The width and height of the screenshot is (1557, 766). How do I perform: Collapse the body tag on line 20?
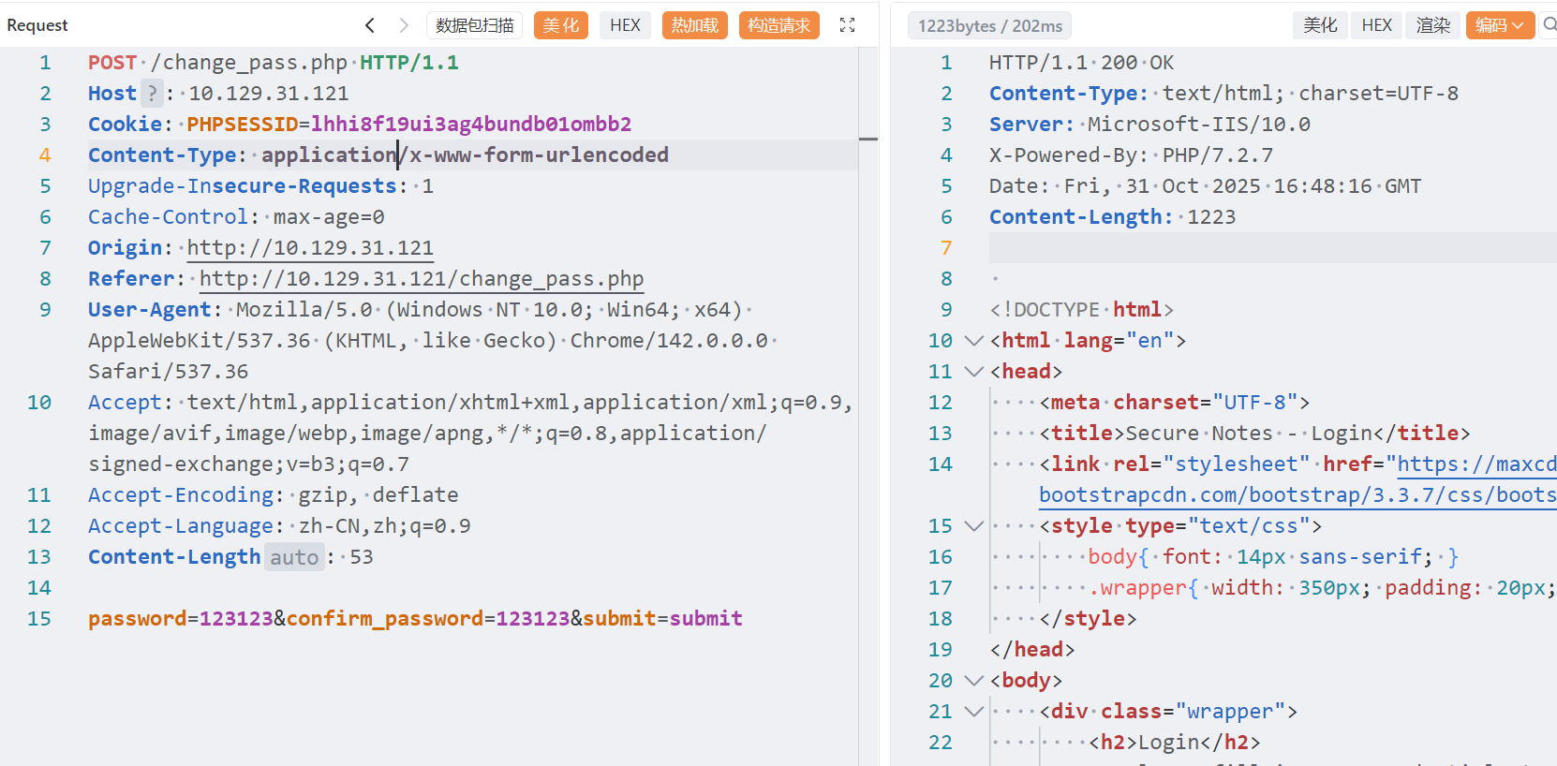(x=974, y=681)
